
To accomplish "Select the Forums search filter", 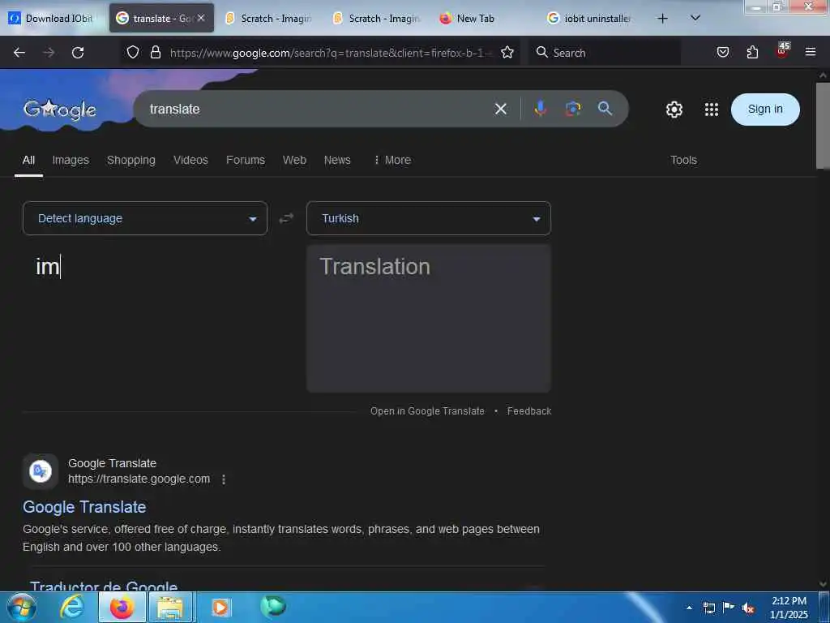I will [246, 160].
